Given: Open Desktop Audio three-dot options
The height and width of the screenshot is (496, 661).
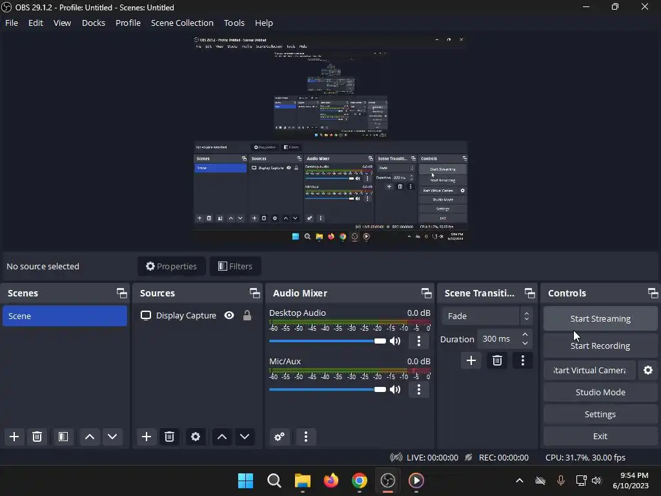Looking at the screenshot, I should [x=418, y=341].
